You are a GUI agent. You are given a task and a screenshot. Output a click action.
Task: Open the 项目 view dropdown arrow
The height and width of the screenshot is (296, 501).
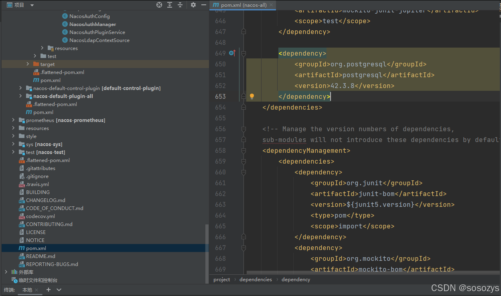point(32,5)
